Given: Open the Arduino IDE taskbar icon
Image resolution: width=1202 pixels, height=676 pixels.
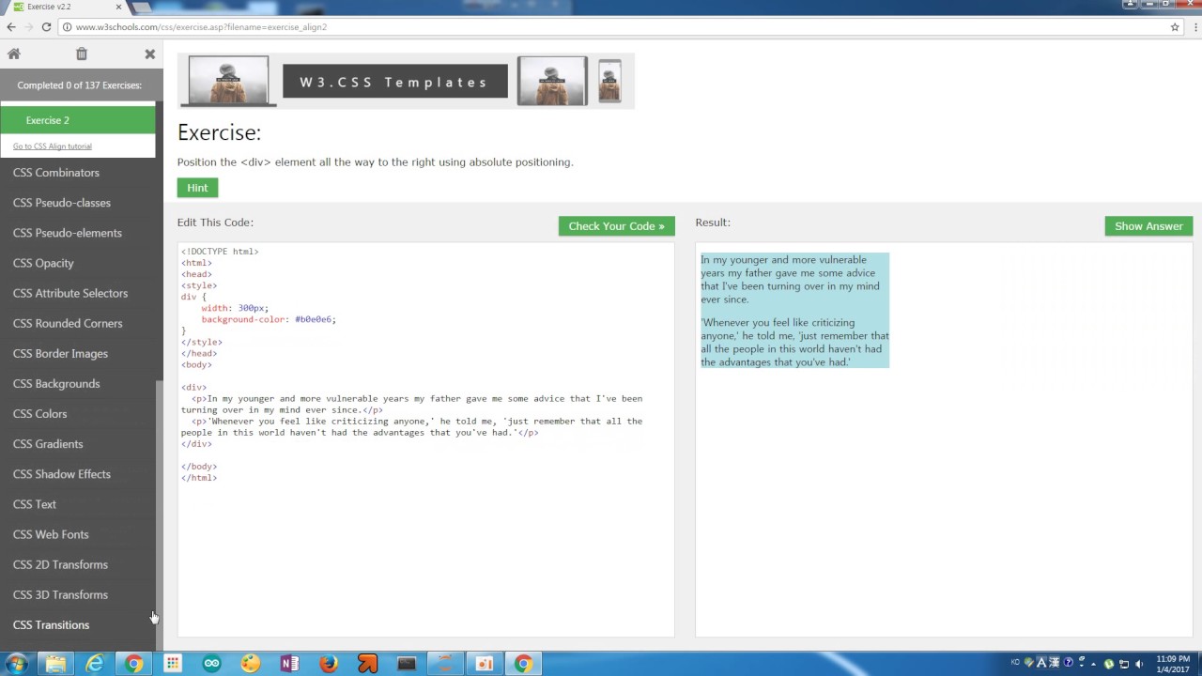Looking at the screenshot, I should 211,664.
